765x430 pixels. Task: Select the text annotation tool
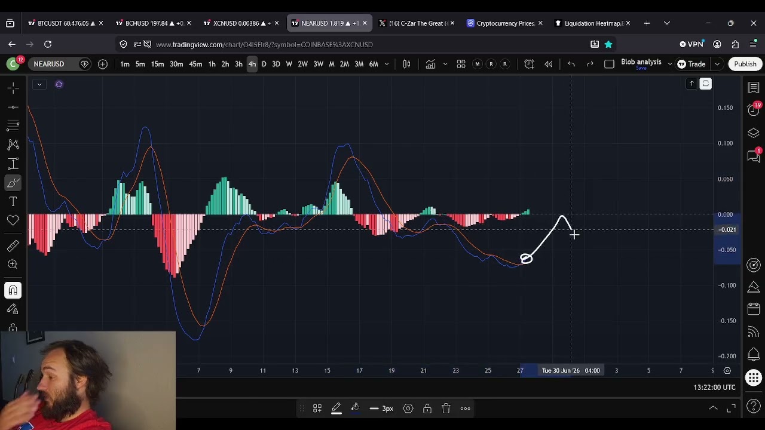pyautogui.click(x=13, y=202)
